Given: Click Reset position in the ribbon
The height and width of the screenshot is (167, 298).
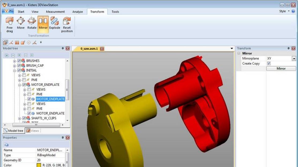Looking at the screenshot, I should [67, 25].
